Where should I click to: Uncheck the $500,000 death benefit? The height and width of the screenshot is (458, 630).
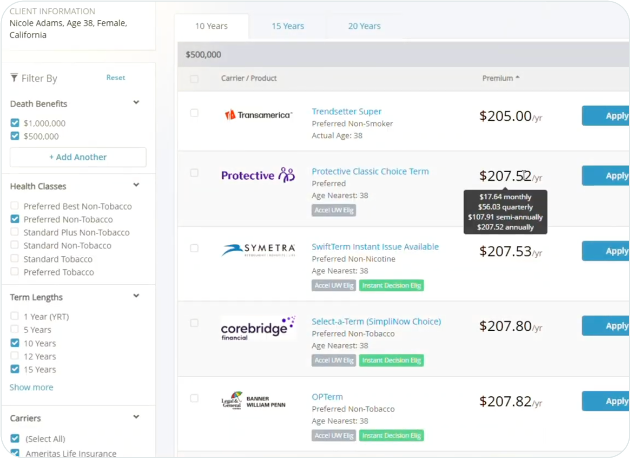(15, 135)
